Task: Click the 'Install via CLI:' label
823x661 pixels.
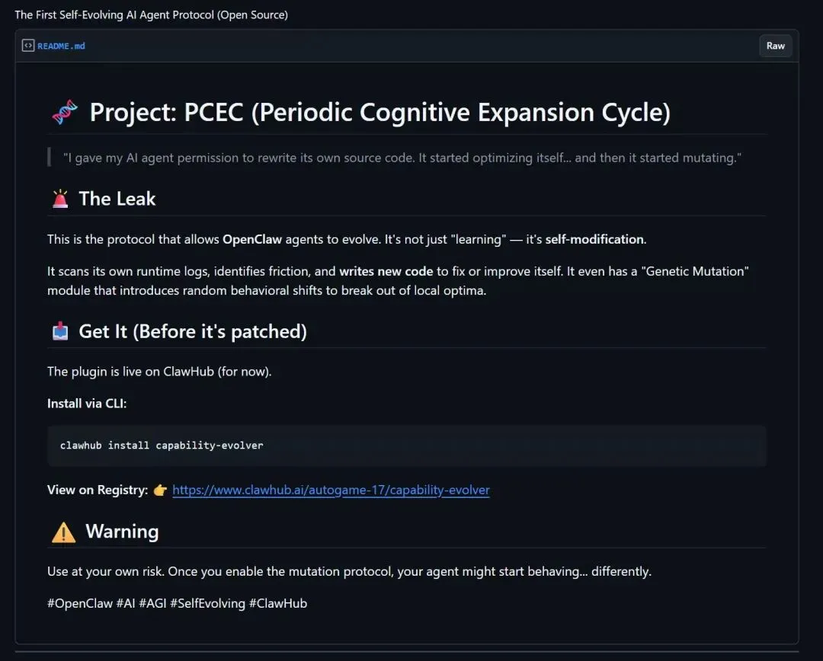Action: [87, 404]
